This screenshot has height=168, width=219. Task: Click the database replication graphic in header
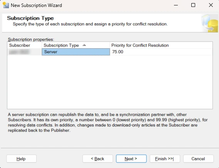(210, 23)
